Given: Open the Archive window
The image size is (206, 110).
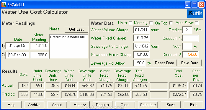Looking at the screenshot, I should click(x=34, y=105).
